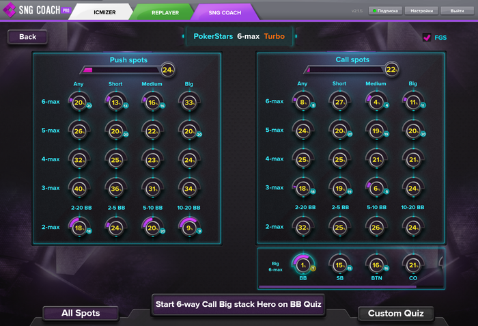Select the SB position dial
Screen dimensions: 478x326
(x=340, y=265)
